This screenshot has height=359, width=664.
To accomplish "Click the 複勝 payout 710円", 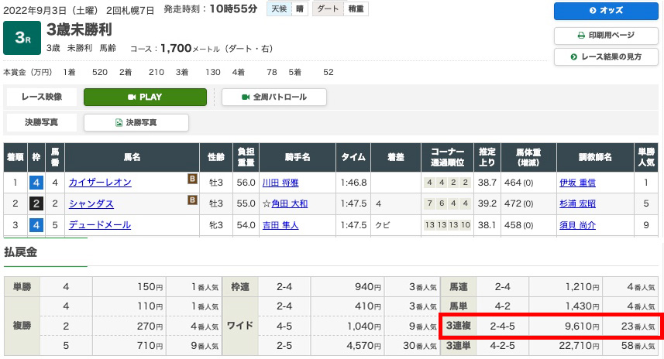I will click(x=150, y=346).
